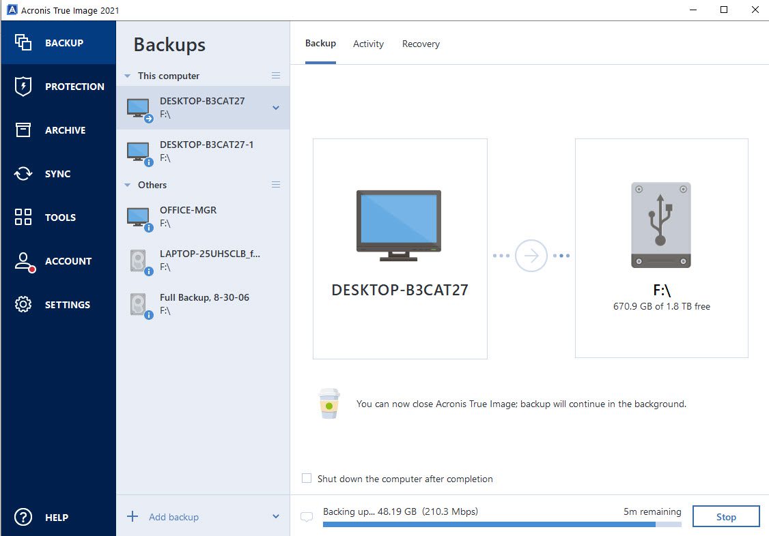Open the PROTECTION menu item

(58, 86)
